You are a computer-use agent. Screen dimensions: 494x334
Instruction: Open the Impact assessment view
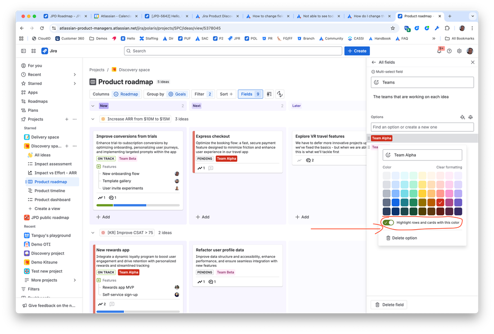click(53, 164)
